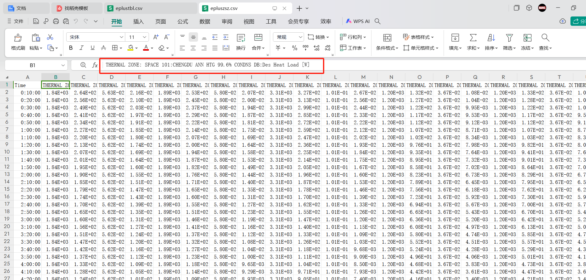
Task: Click the WPS AI button
Action: (x=358, y=21)
